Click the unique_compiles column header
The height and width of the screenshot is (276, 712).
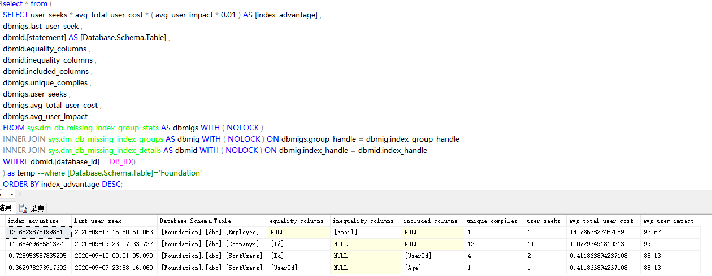pyautogui.click(x=494, y=221)
